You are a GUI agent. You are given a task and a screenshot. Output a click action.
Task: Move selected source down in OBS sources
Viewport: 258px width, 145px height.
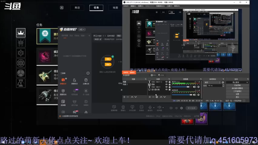164,97
